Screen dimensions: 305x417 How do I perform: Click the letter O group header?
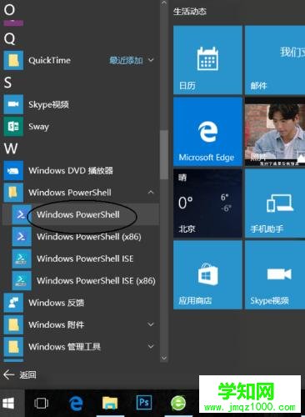tap(9, 10)
